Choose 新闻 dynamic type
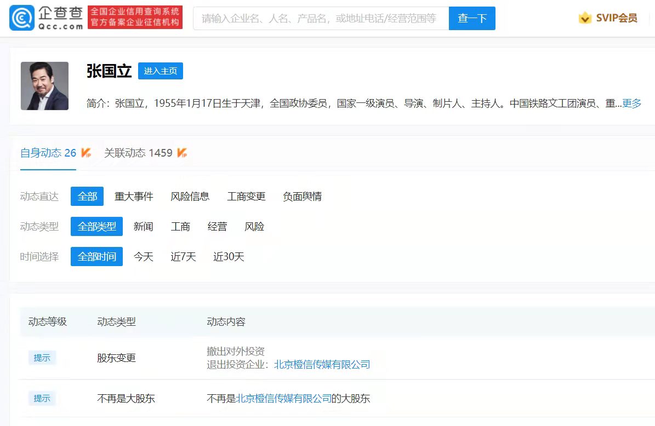 point(143,227)
